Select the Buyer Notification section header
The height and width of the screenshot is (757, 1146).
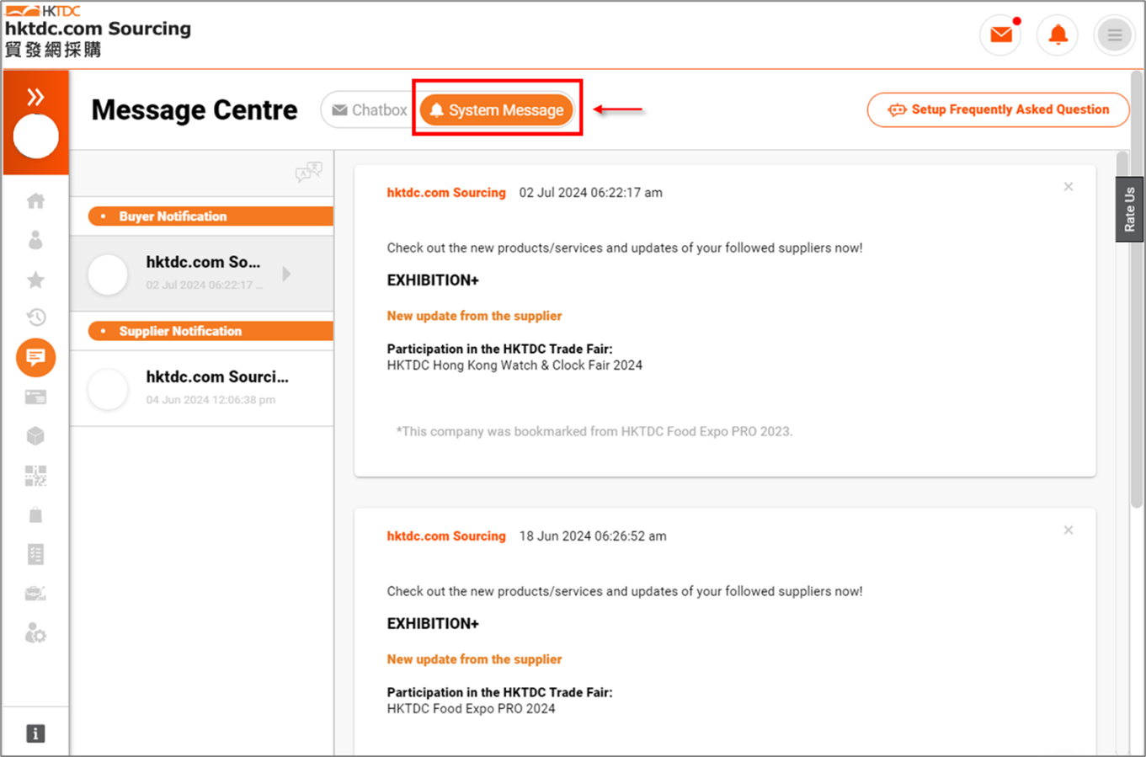pyautogui.click(x=211, y=216)
